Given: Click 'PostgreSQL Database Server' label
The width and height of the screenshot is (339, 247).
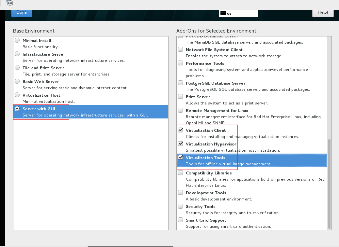Looking at the screenshot, I should 216,83.
